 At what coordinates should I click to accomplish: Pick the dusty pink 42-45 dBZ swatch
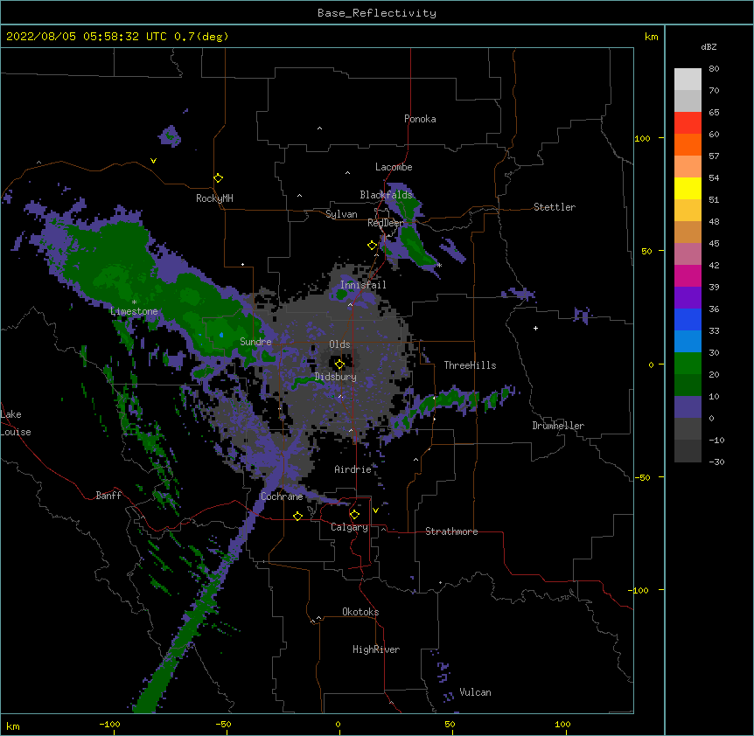tap(688, 254)
